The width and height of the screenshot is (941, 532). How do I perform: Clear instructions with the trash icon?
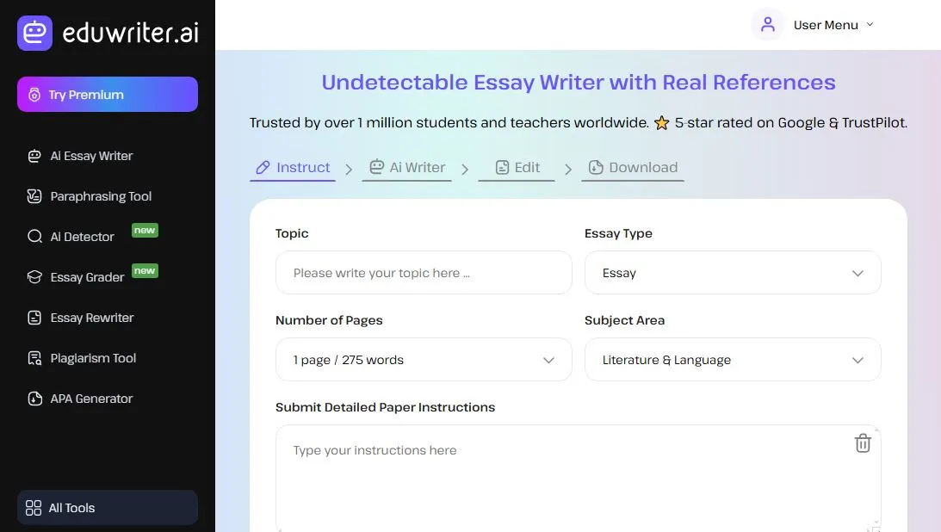863,443
